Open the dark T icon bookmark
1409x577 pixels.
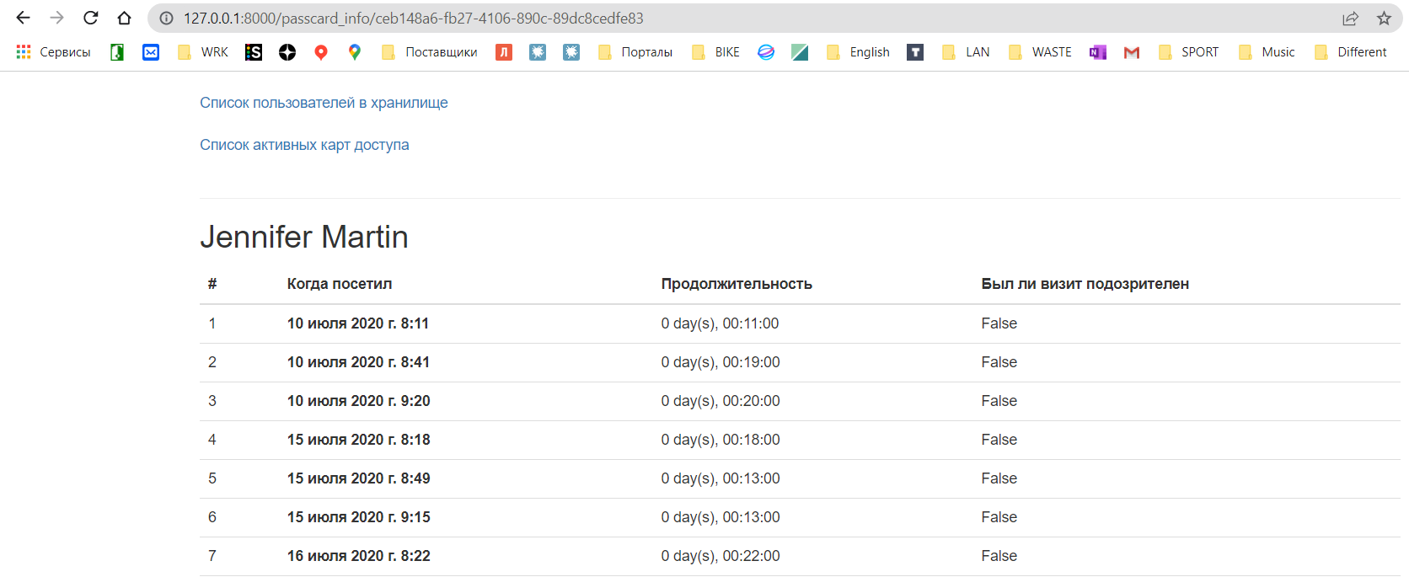[915, 52]
